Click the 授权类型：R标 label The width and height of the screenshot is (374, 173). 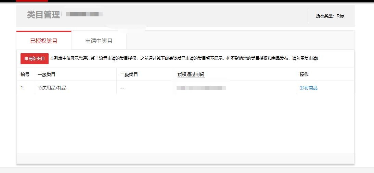click(330, 16)
